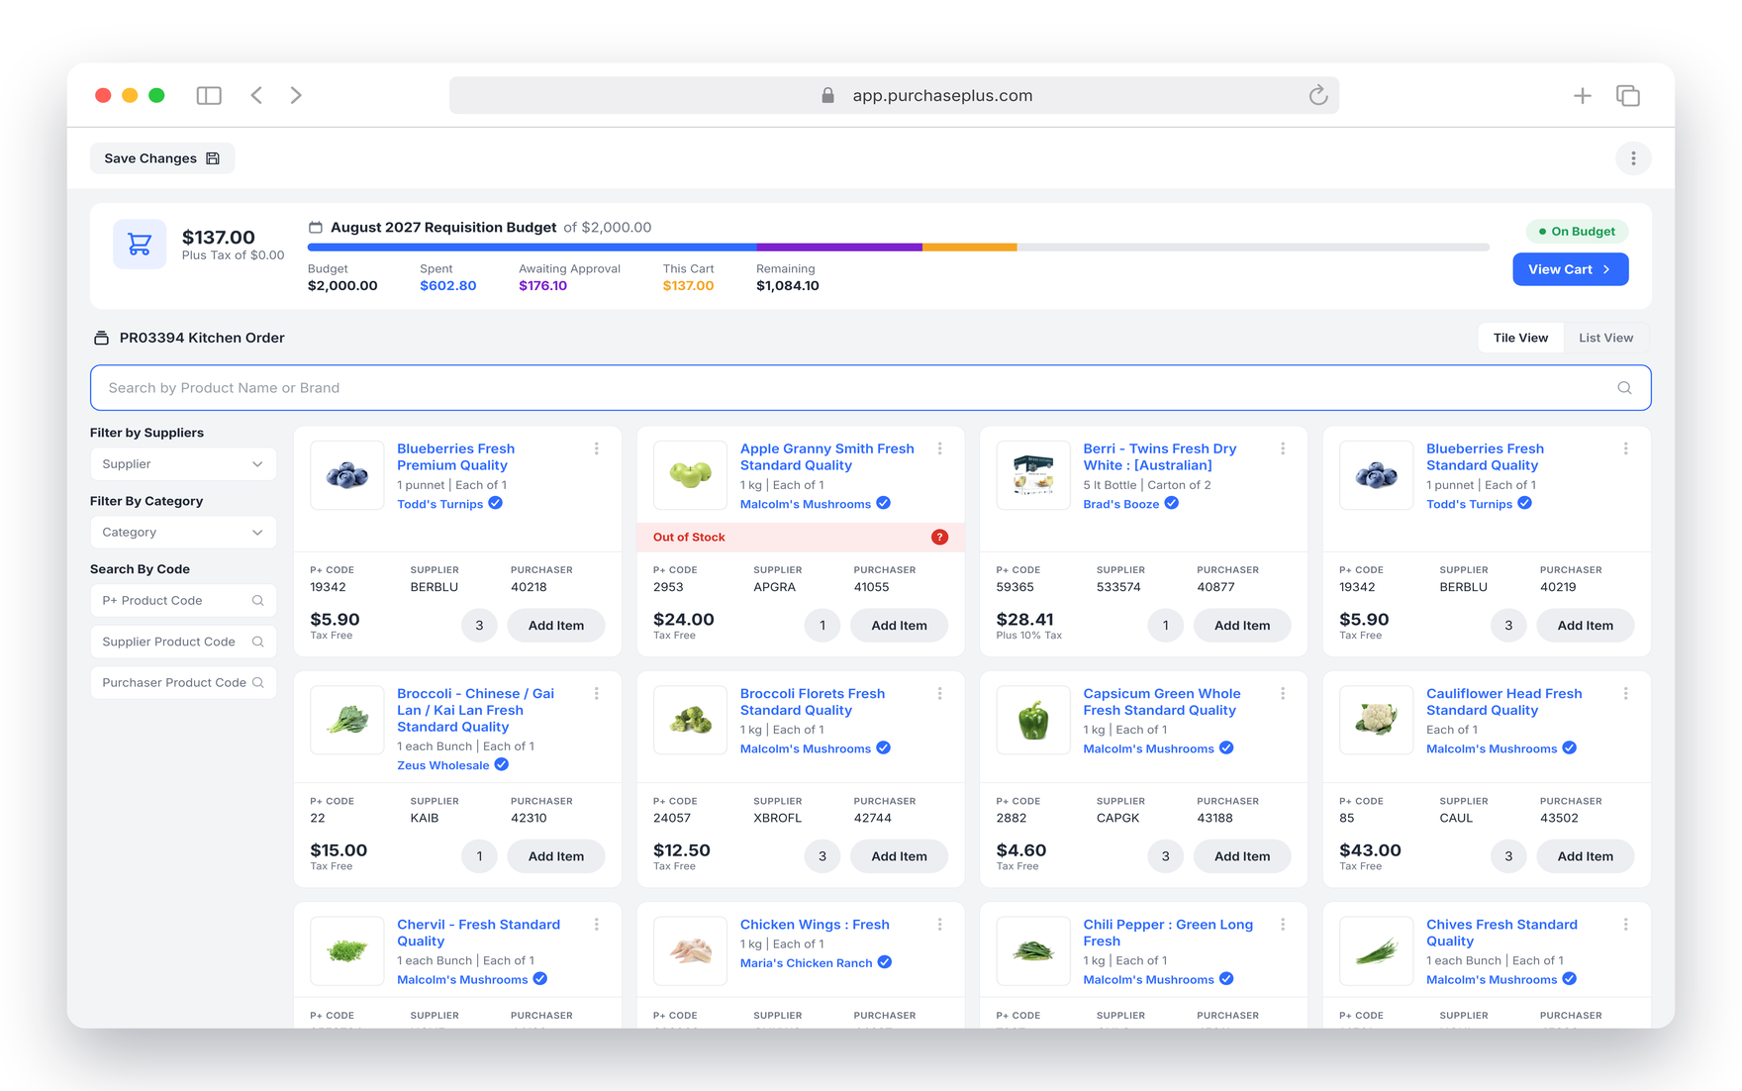Open kebab menu on Capsicum Green Whole card
Image resolution: width=1742 pixels, height=1091 pixels.
pyautogui.click(x=1283, y=694)
